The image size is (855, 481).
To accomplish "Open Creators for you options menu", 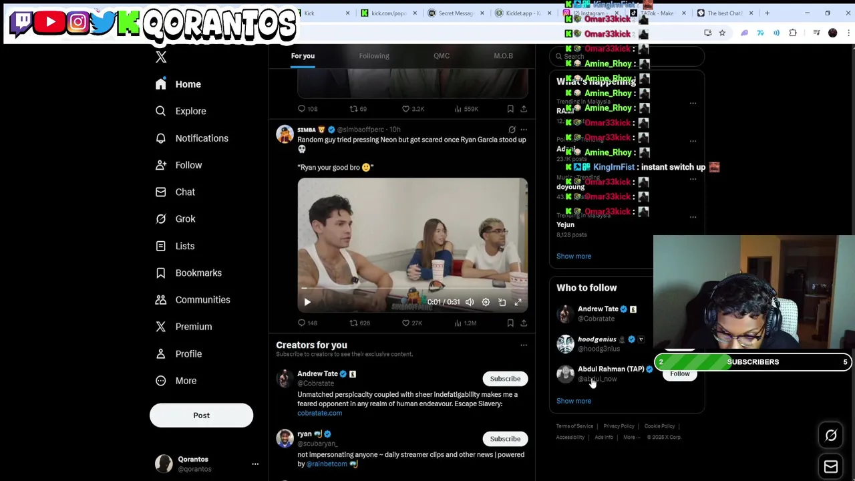I will point(524,345).
